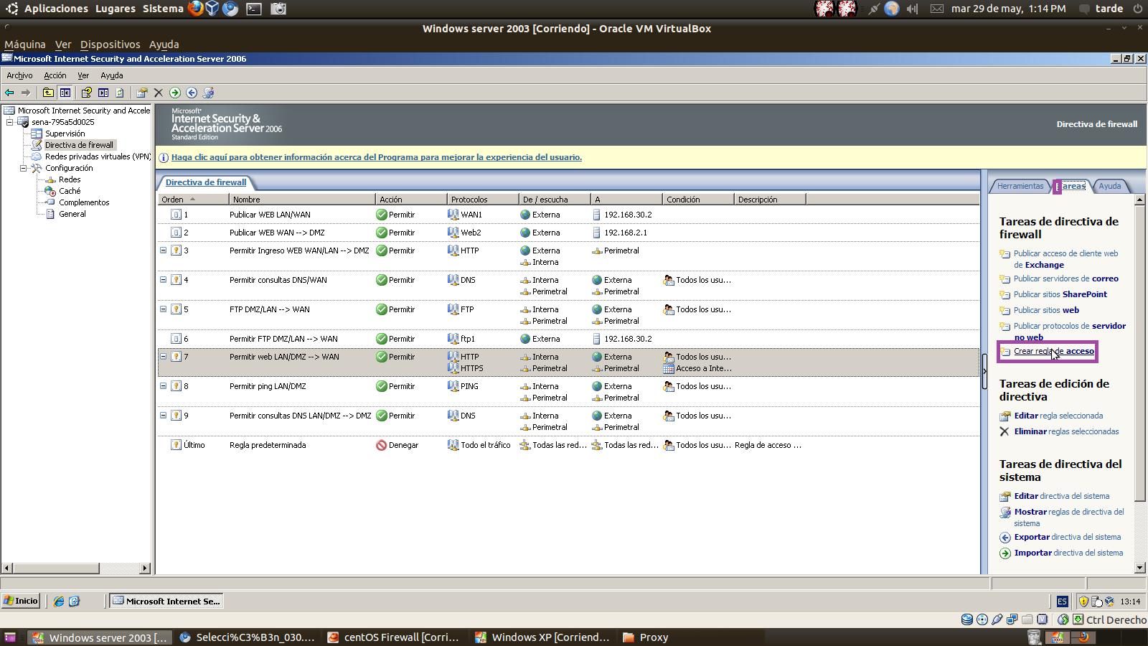
Task: Open the VirtualBox Dispositivos menu
Action: [x=110, y=45]
